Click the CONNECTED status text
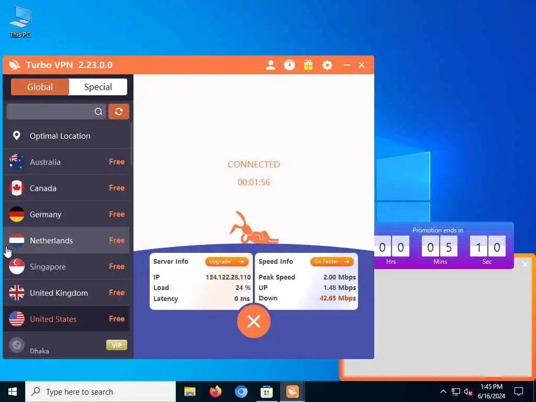Screen dimensions: 536x402 254,164
